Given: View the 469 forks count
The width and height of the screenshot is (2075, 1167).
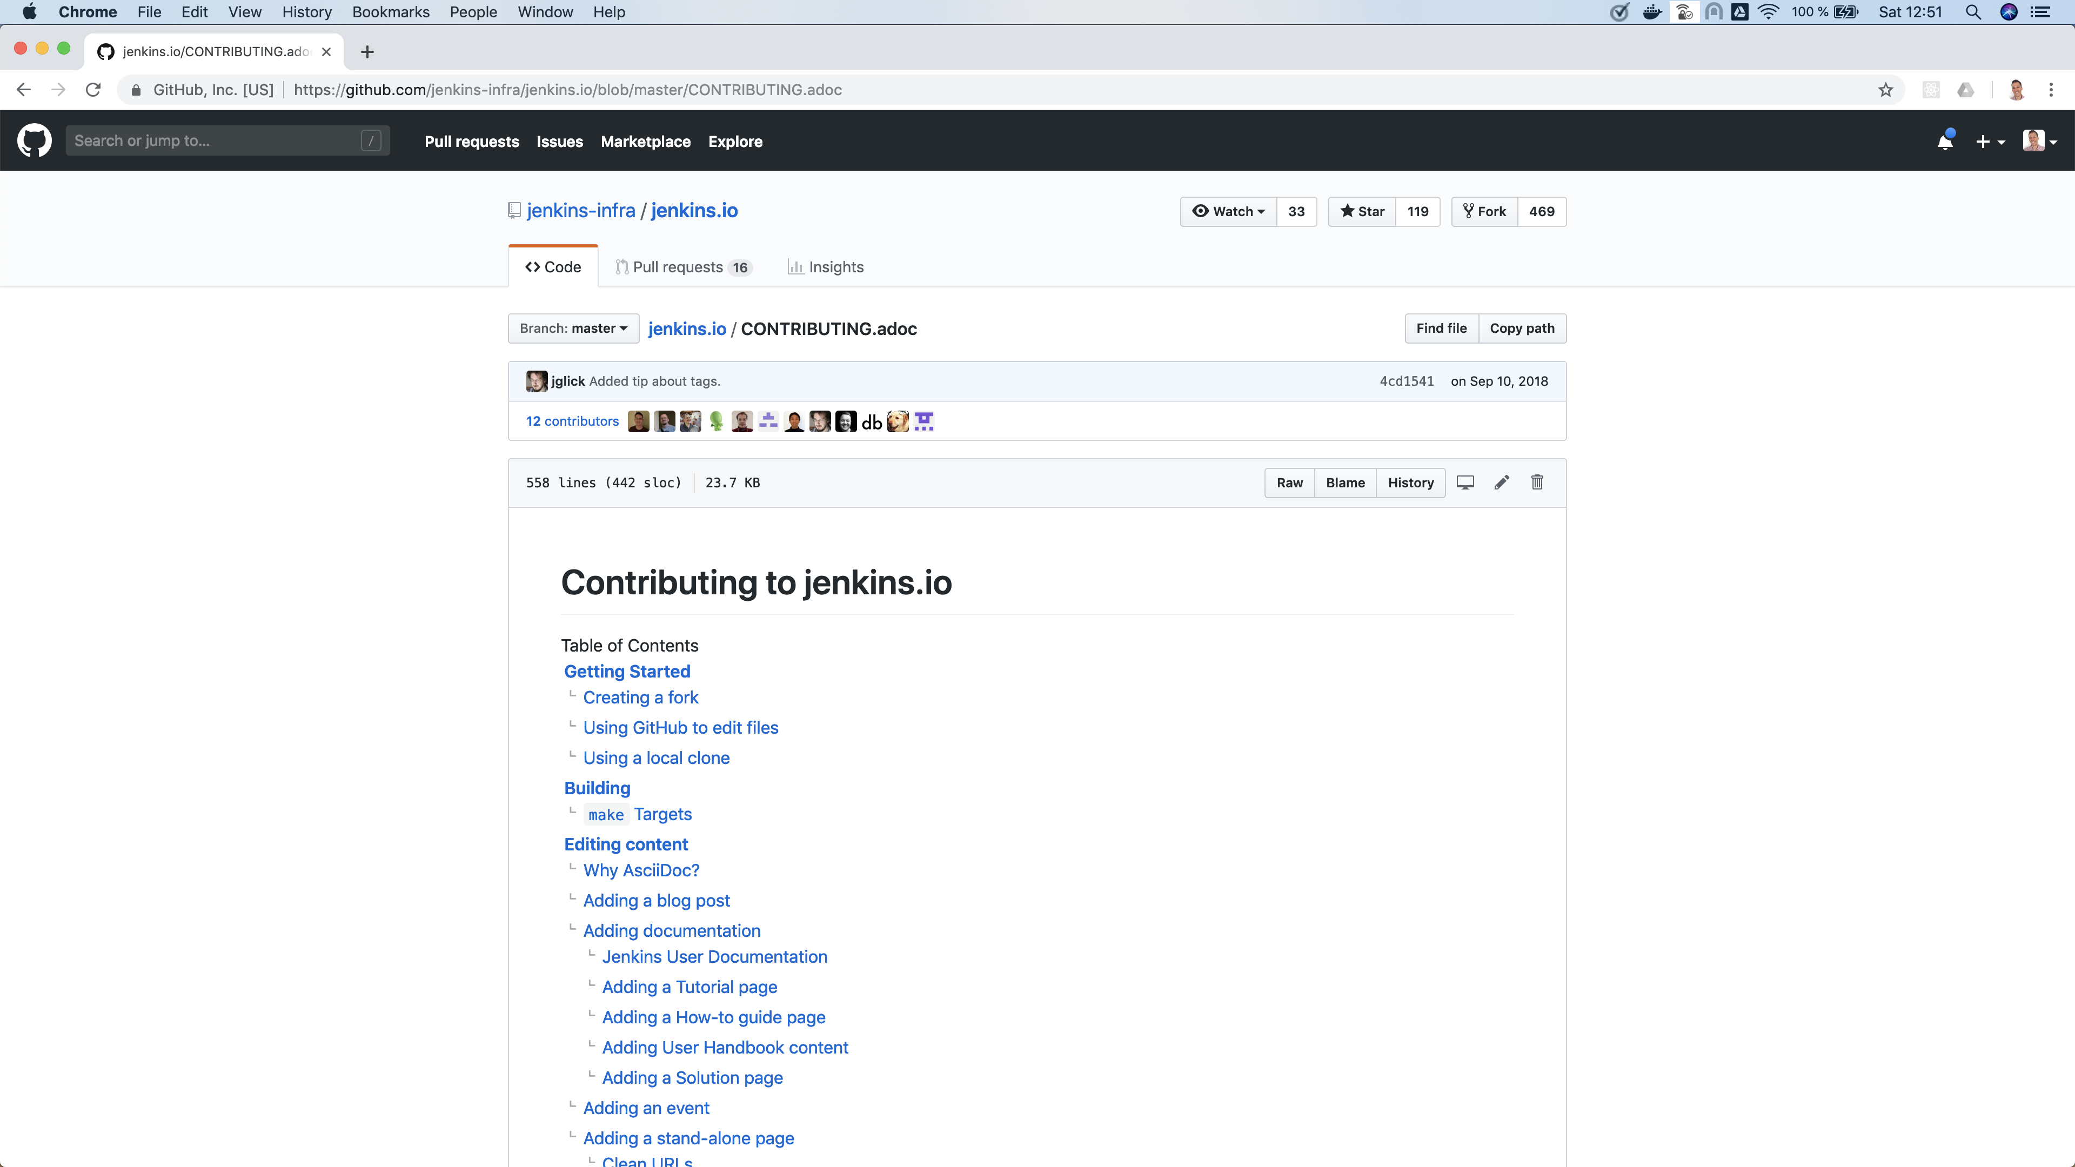Looking at the screenshot, I should tap(1542, 212).
